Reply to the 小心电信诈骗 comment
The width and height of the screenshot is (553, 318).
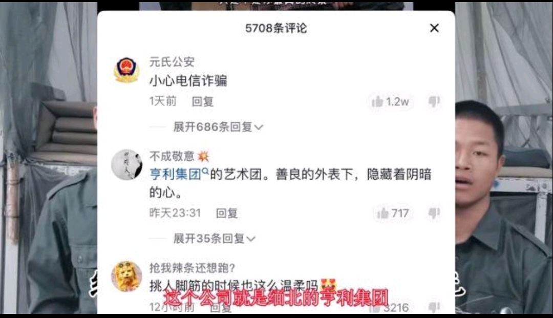203,101
